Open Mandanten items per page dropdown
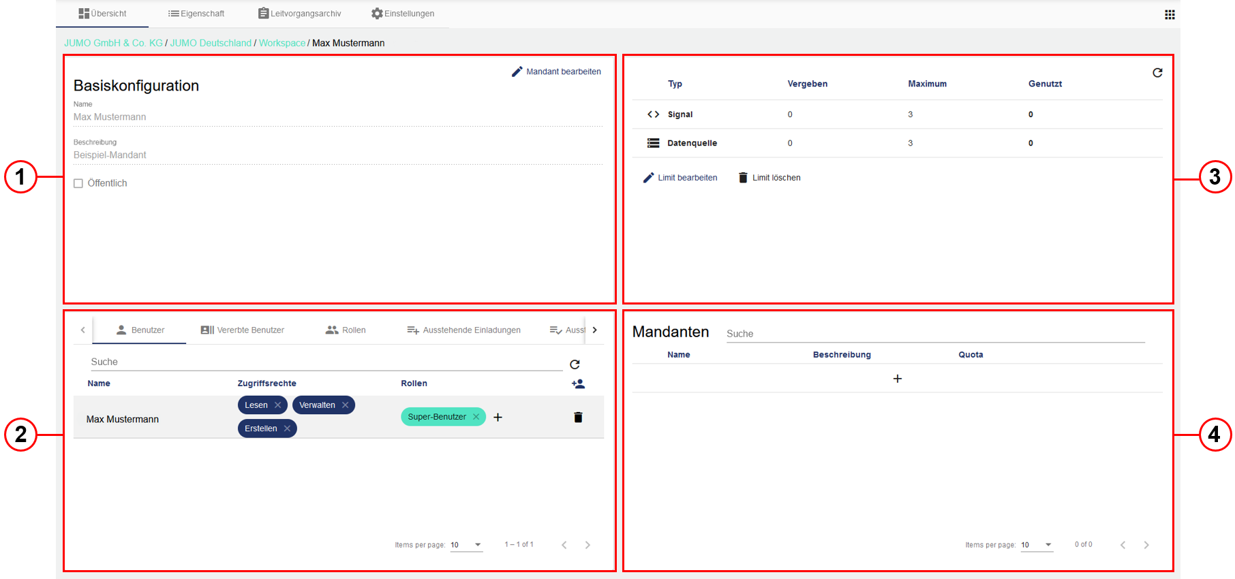 (1037, 545)
